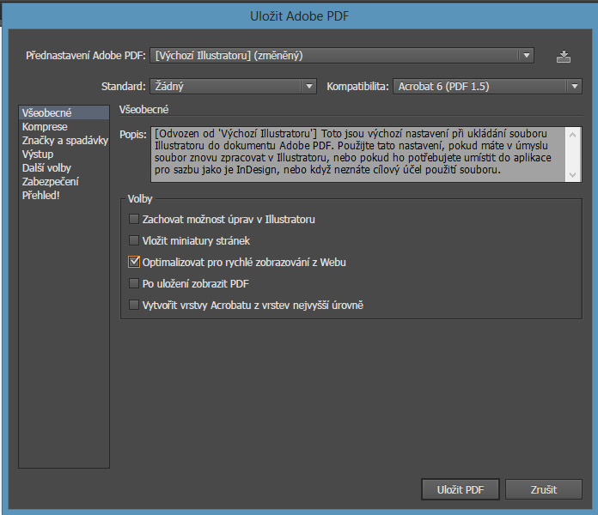Show the Přehled! summary section
This screenshot has width=598, height=515.
[41, 195]
